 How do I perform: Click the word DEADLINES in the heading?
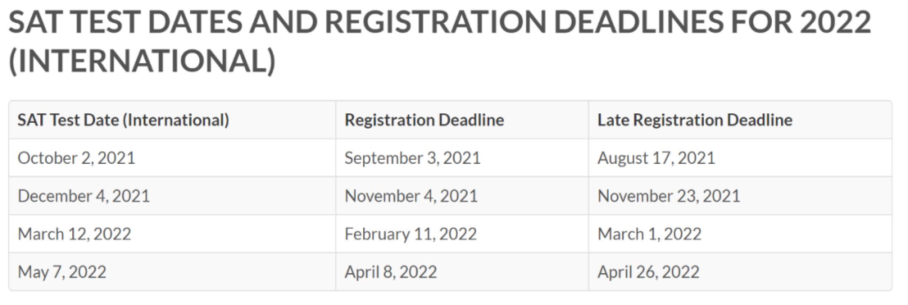(x=639, y=22)
